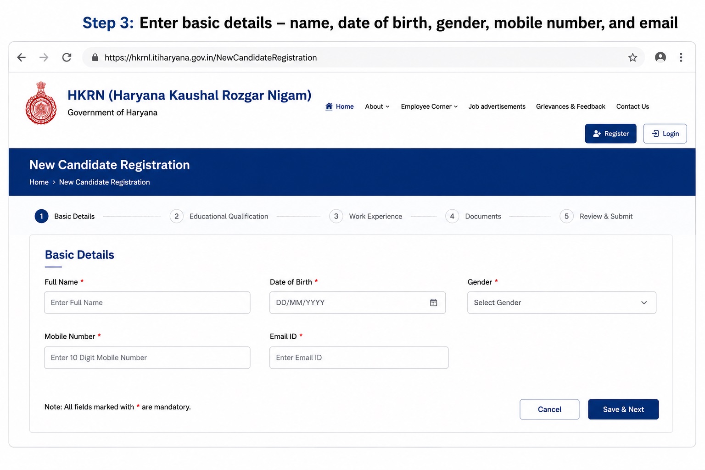Click the 'New Candidate Registration' banner heading
Viewport: 705px width, 470px height.
pos(110,165)
